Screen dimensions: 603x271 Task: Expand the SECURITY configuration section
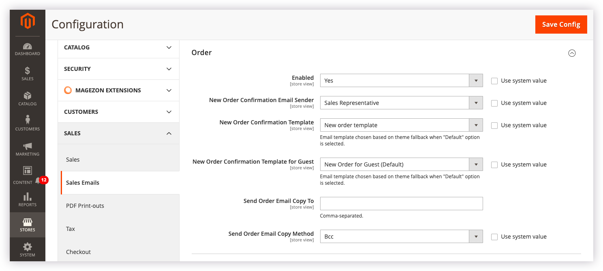click(118, 69)
